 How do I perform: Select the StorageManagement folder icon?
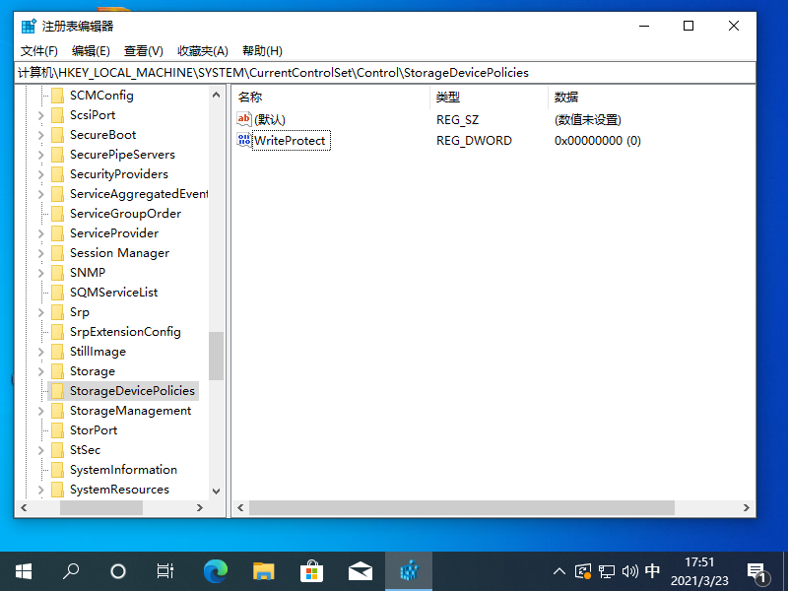point(57,410)
